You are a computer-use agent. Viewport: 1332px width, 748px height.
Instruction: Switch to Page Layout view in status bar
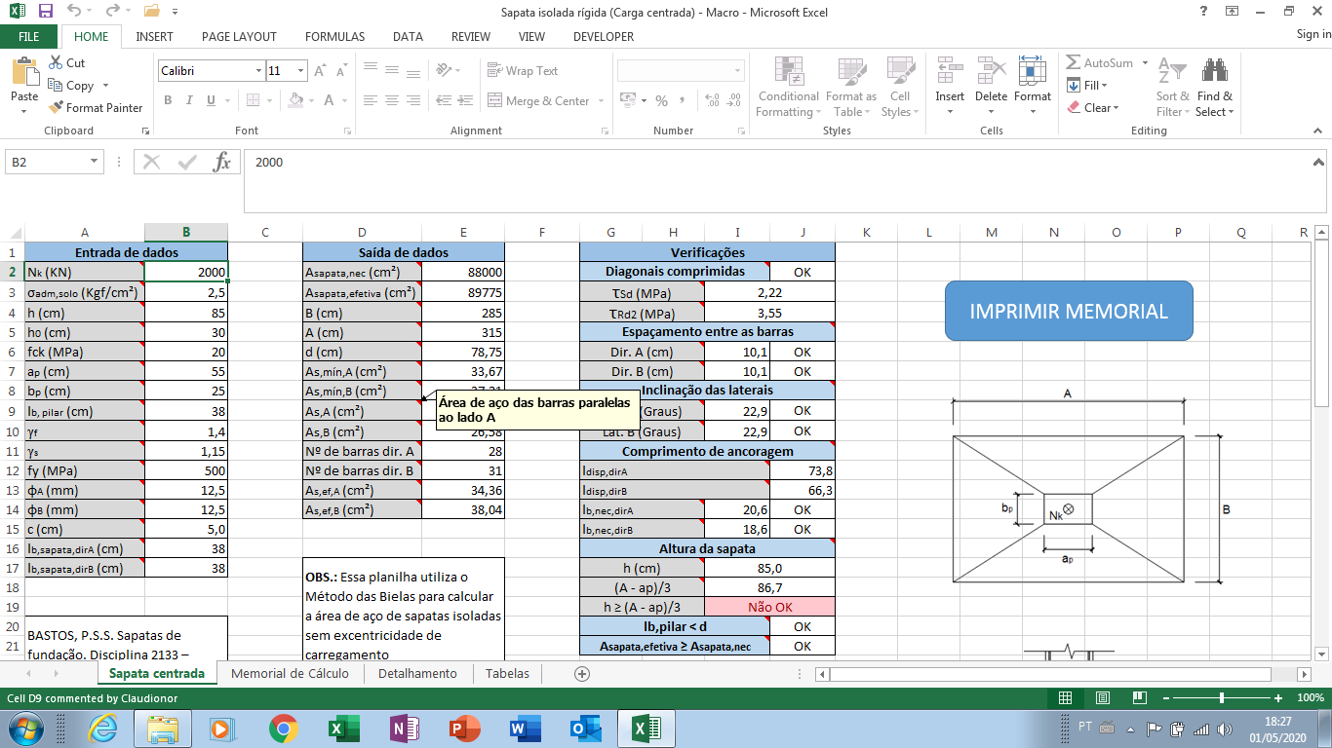pos(1103,698)
